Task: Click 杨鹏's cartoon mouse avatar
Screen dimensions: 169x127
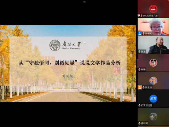Action: point(153,63)
